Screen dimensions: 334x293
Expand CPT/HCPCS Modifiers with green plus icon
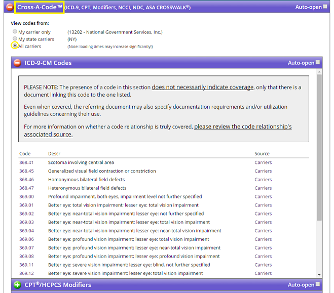coord(17,285)
